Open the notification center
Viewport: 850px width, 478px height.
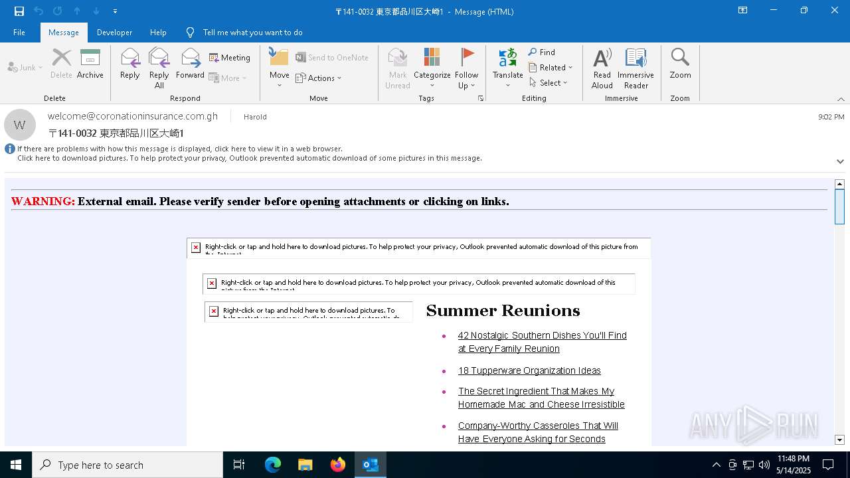click(828, 465)
